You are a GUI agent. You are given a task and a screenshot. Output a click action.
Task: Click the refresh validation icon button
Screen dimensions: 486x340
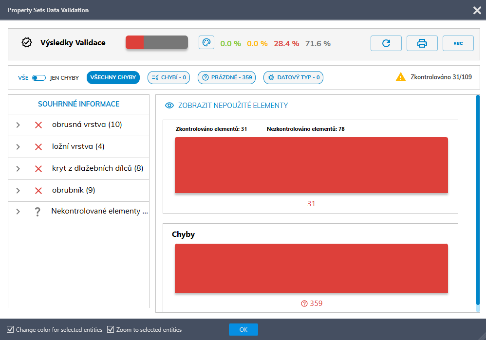pos(386,43)
